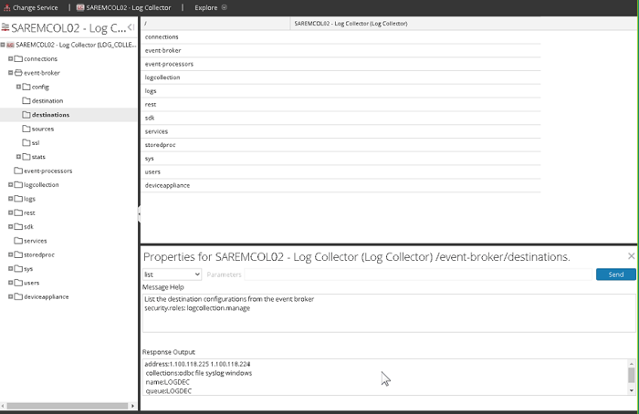Viewport: 639px width, 414px height.
Task: Expand the logs tree node
Action: coord(11,199)
